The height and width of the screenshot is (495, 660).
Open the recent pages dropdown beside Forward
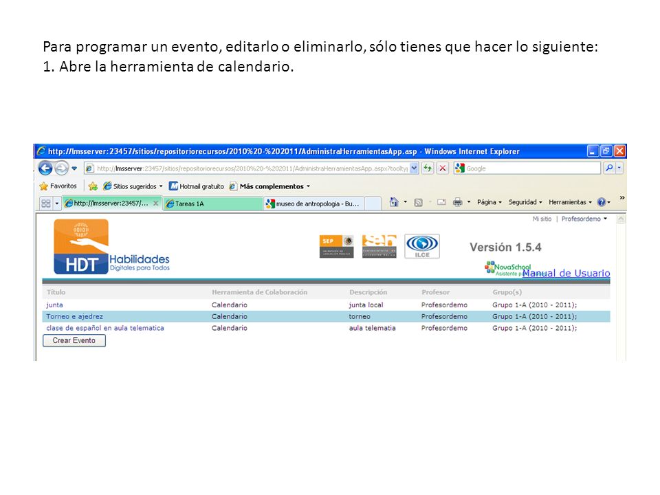click(x=74, y=168)
